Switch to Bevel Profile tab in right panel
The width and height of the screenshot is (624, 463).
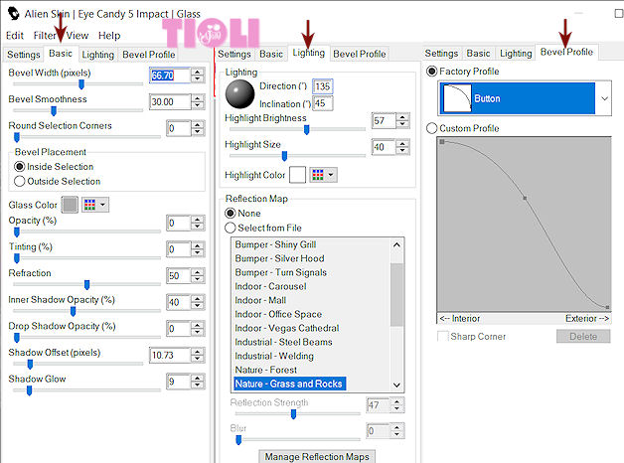click(566, 52)
